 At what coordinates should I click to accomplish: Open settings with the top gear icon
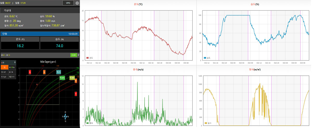click(x=77, y=3)
